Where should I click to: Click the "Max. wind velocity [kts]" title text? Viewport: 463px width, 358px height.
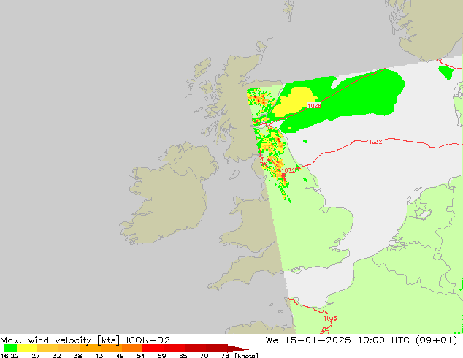(60, 340)
